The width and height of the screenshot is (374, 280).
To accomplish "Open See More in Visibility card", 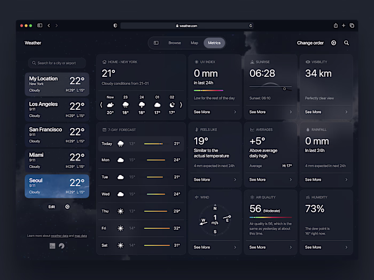I will point(326,112).
